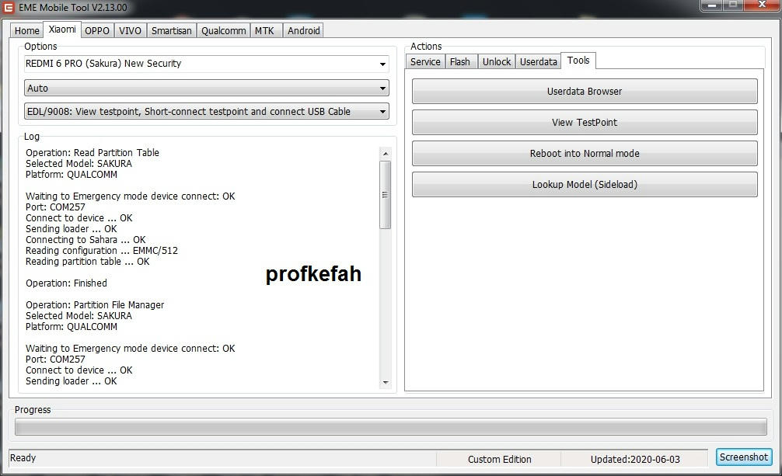Click the 'Updated:2020-06-03' status entry

pyautogui.click(x=635, y=460)
